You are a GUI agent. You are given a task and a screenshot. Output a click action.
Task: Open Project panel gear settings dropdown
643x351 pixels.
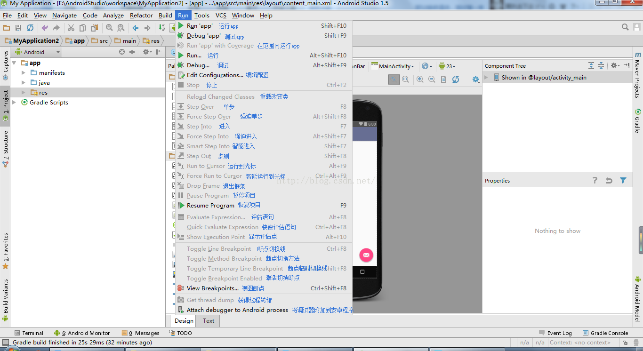coord(147,52)
